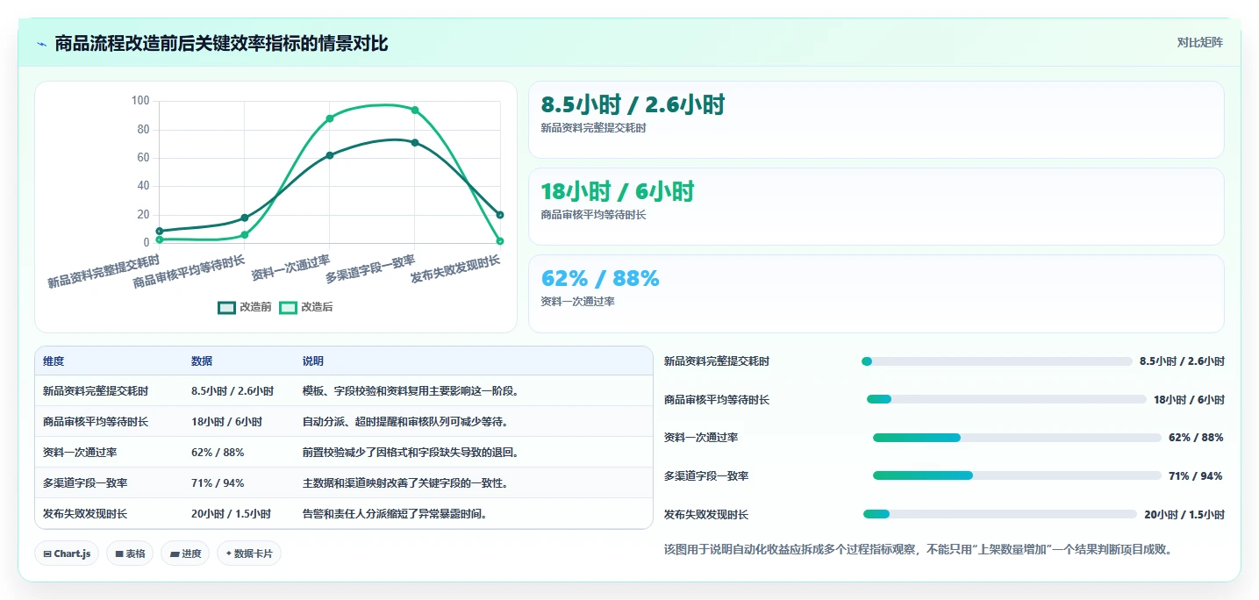Click the 8.5小时 / 2.6小时 data card
1259x600 pixels.
pos(876,119)
